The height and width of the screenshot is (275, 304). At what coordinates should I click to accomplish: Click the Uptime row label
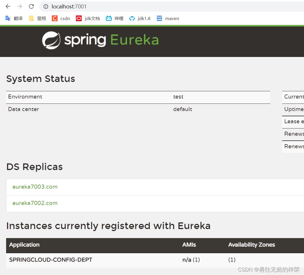click(294, 109)
